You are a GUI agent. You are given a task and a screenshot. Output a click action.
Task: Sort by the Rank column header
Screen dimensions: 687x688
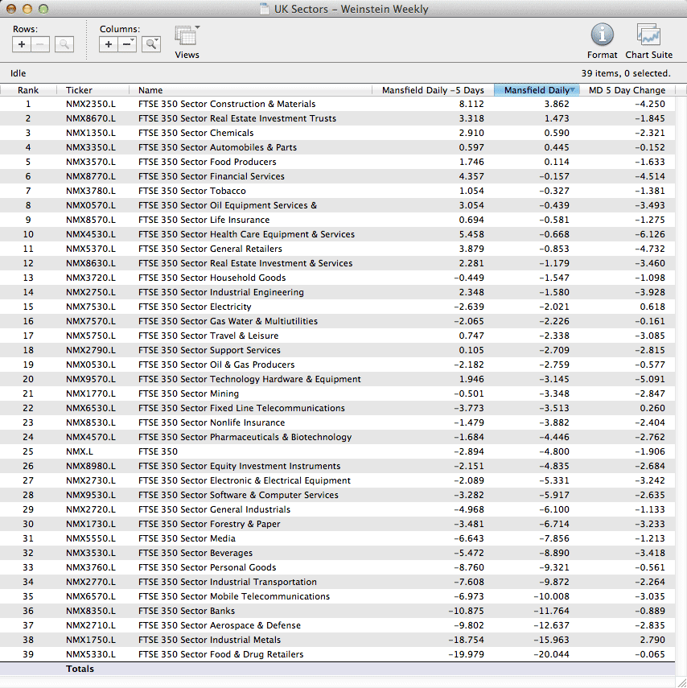click(28, 90)
